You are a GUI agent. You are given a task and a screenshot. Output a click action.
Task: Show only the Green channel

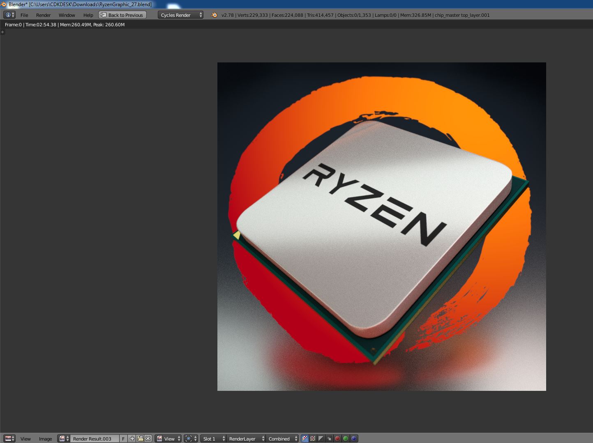[x=346, y=438]
